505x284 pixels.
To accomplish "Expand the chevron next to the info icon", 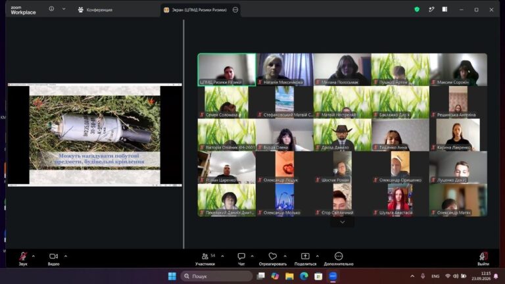I will [x=64, y=9].
